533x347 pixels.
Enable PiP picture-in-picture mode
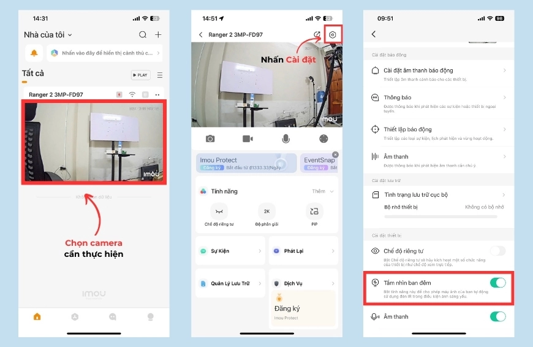click(x=314, y=212)
